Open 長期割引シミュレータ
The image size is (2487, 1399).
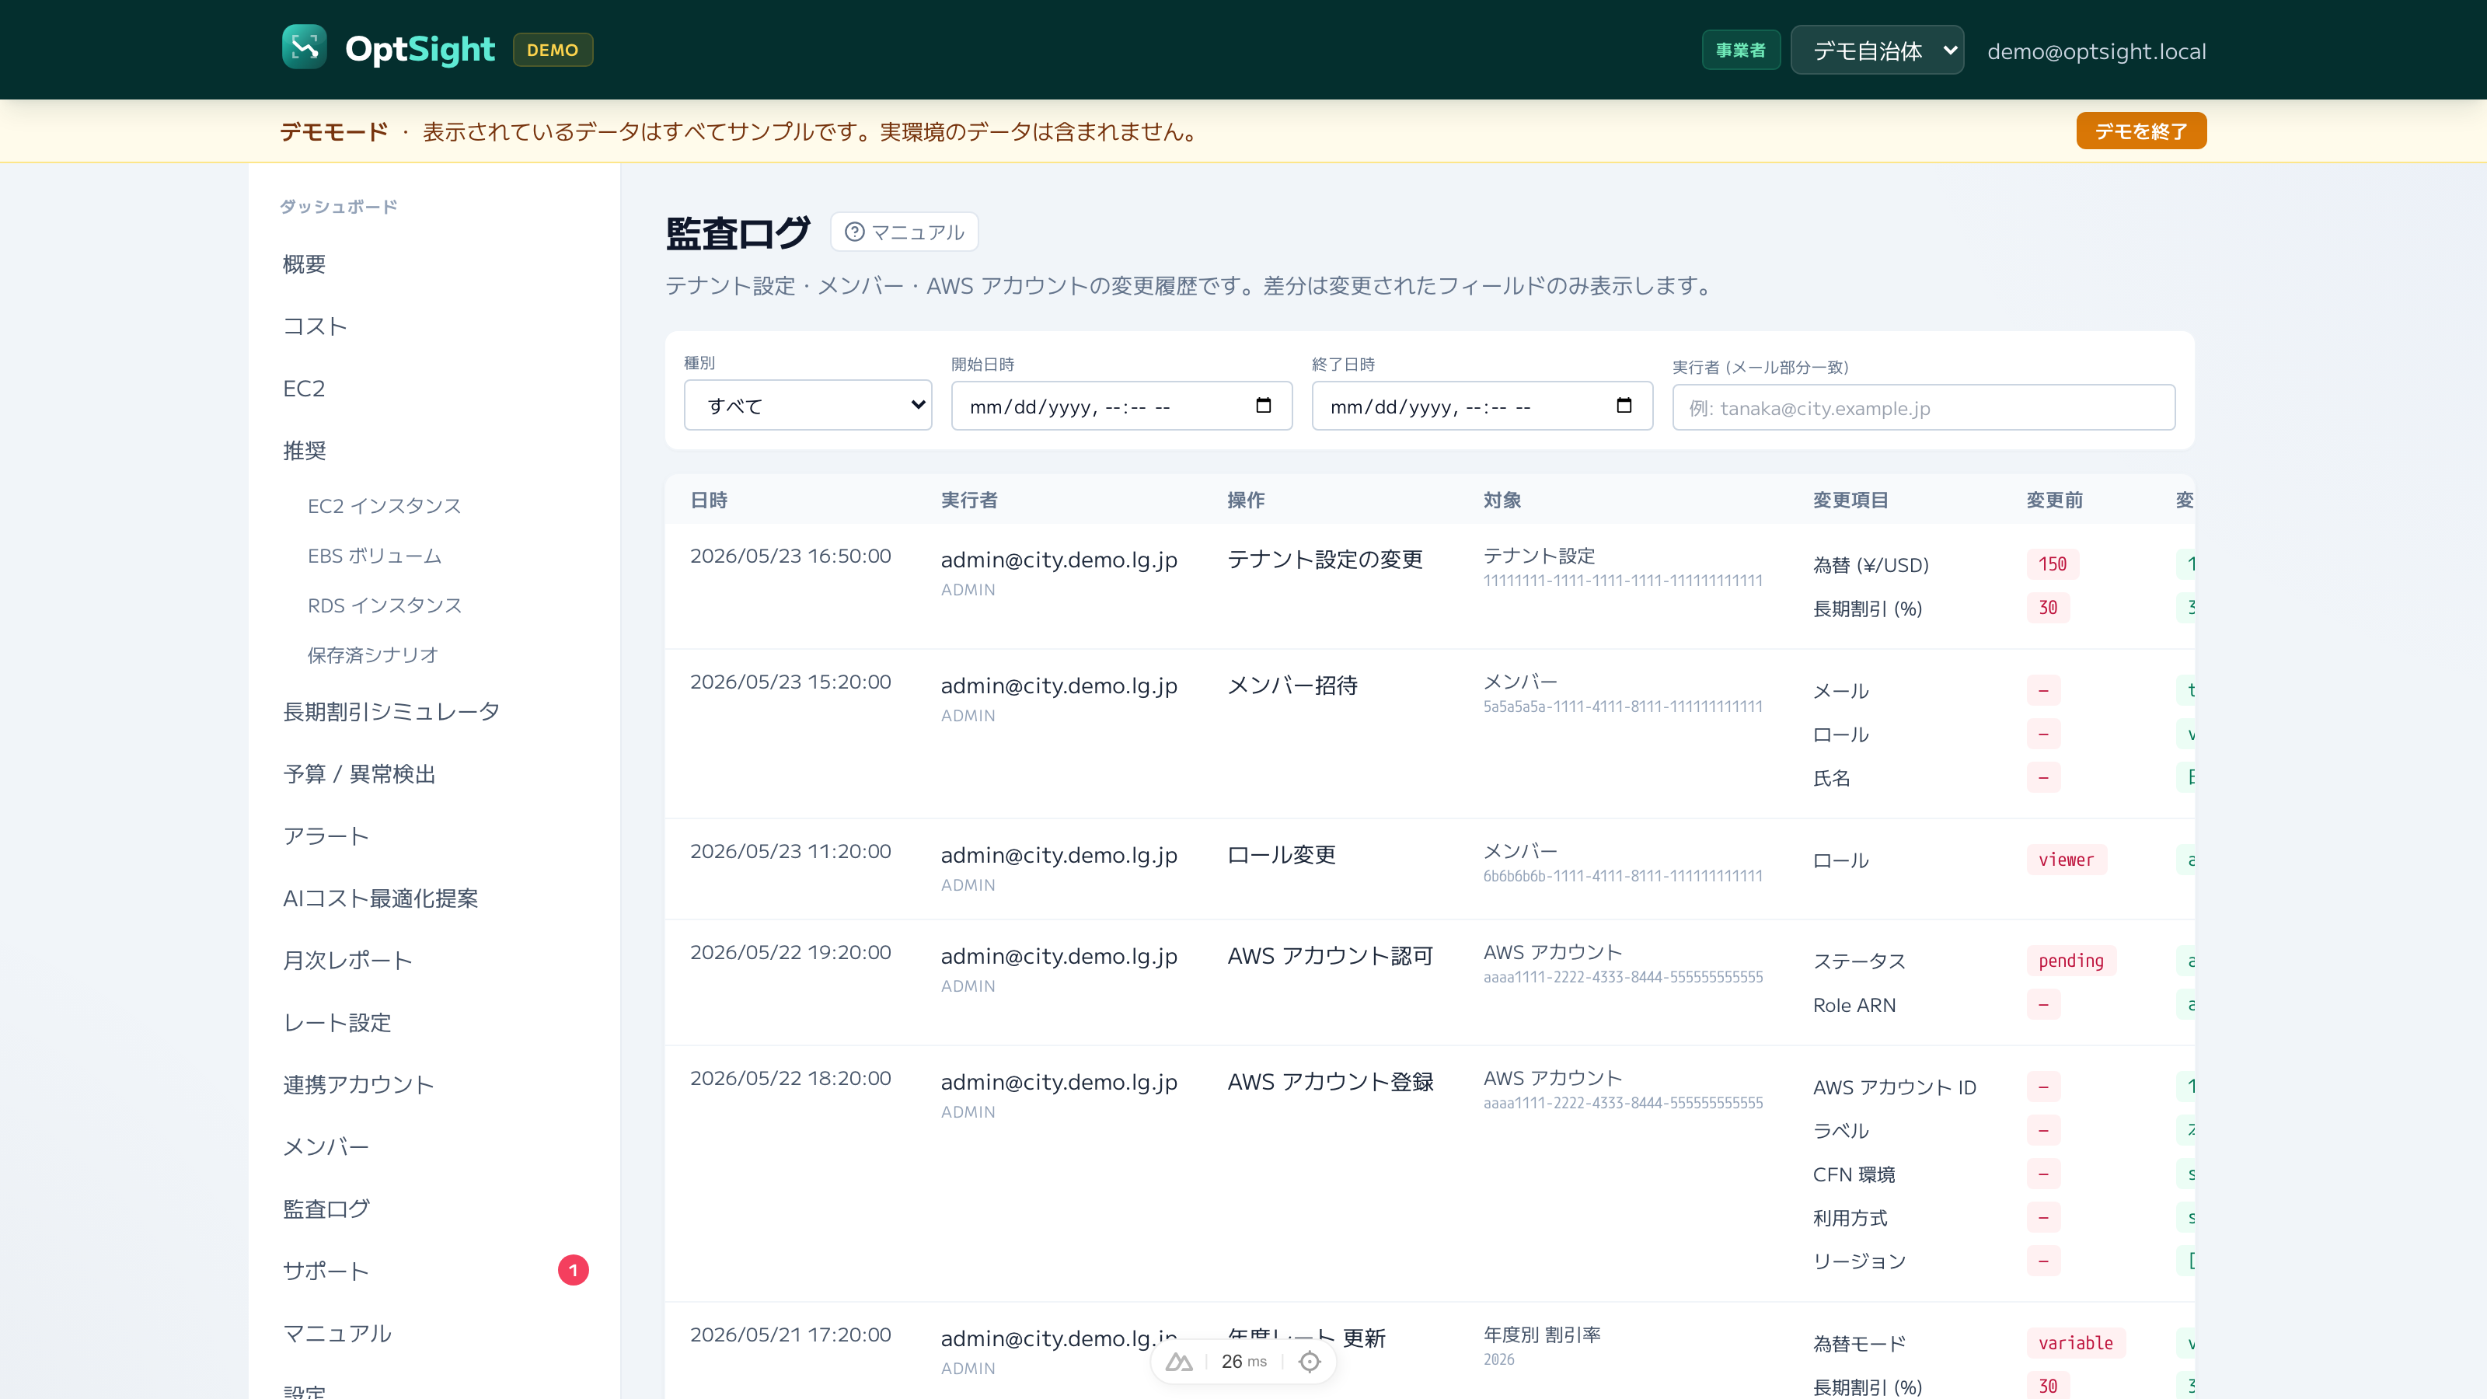click(x=391, y=712)
